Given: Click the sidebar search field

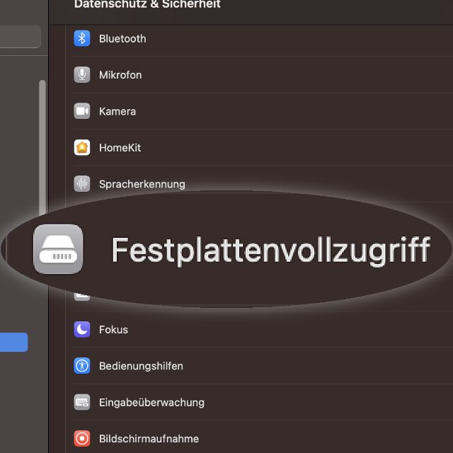Looking at the screenshot, I should (x=20, y=37).
